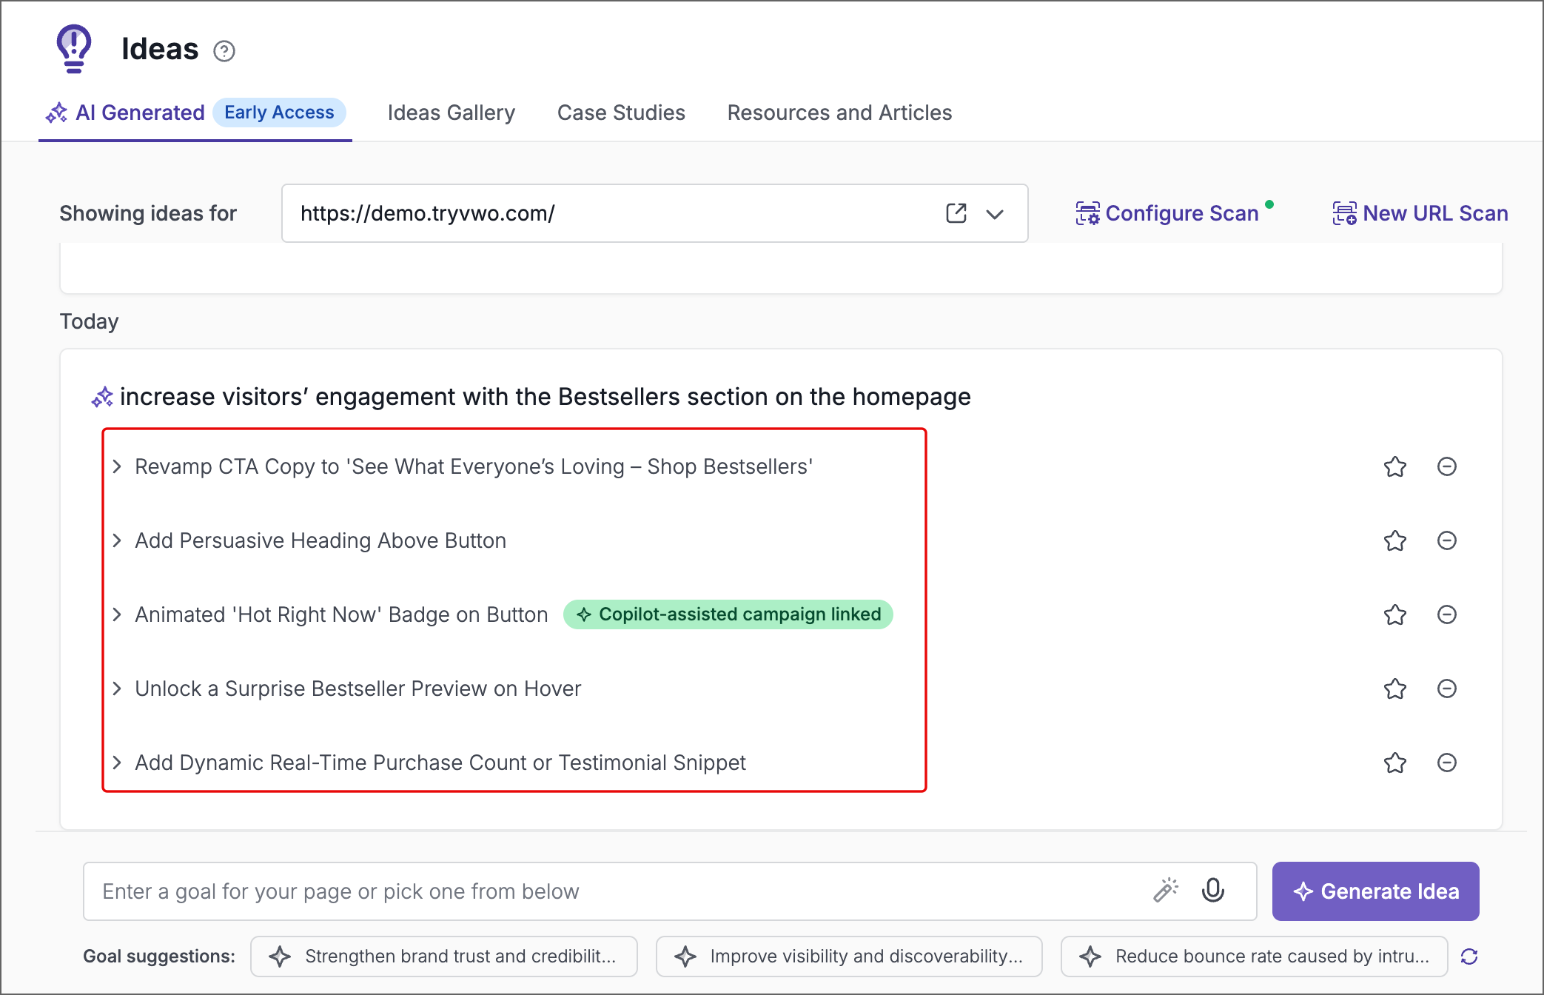The image size is (1544, 995).
Task: Expand 'Animated Hot Right Now Badge' idea
Action: 117,614
